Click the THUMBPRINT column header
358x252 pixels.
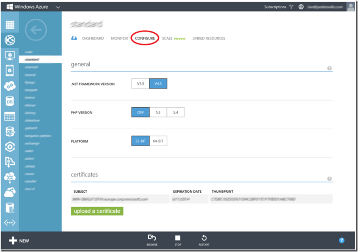(222, 191)
